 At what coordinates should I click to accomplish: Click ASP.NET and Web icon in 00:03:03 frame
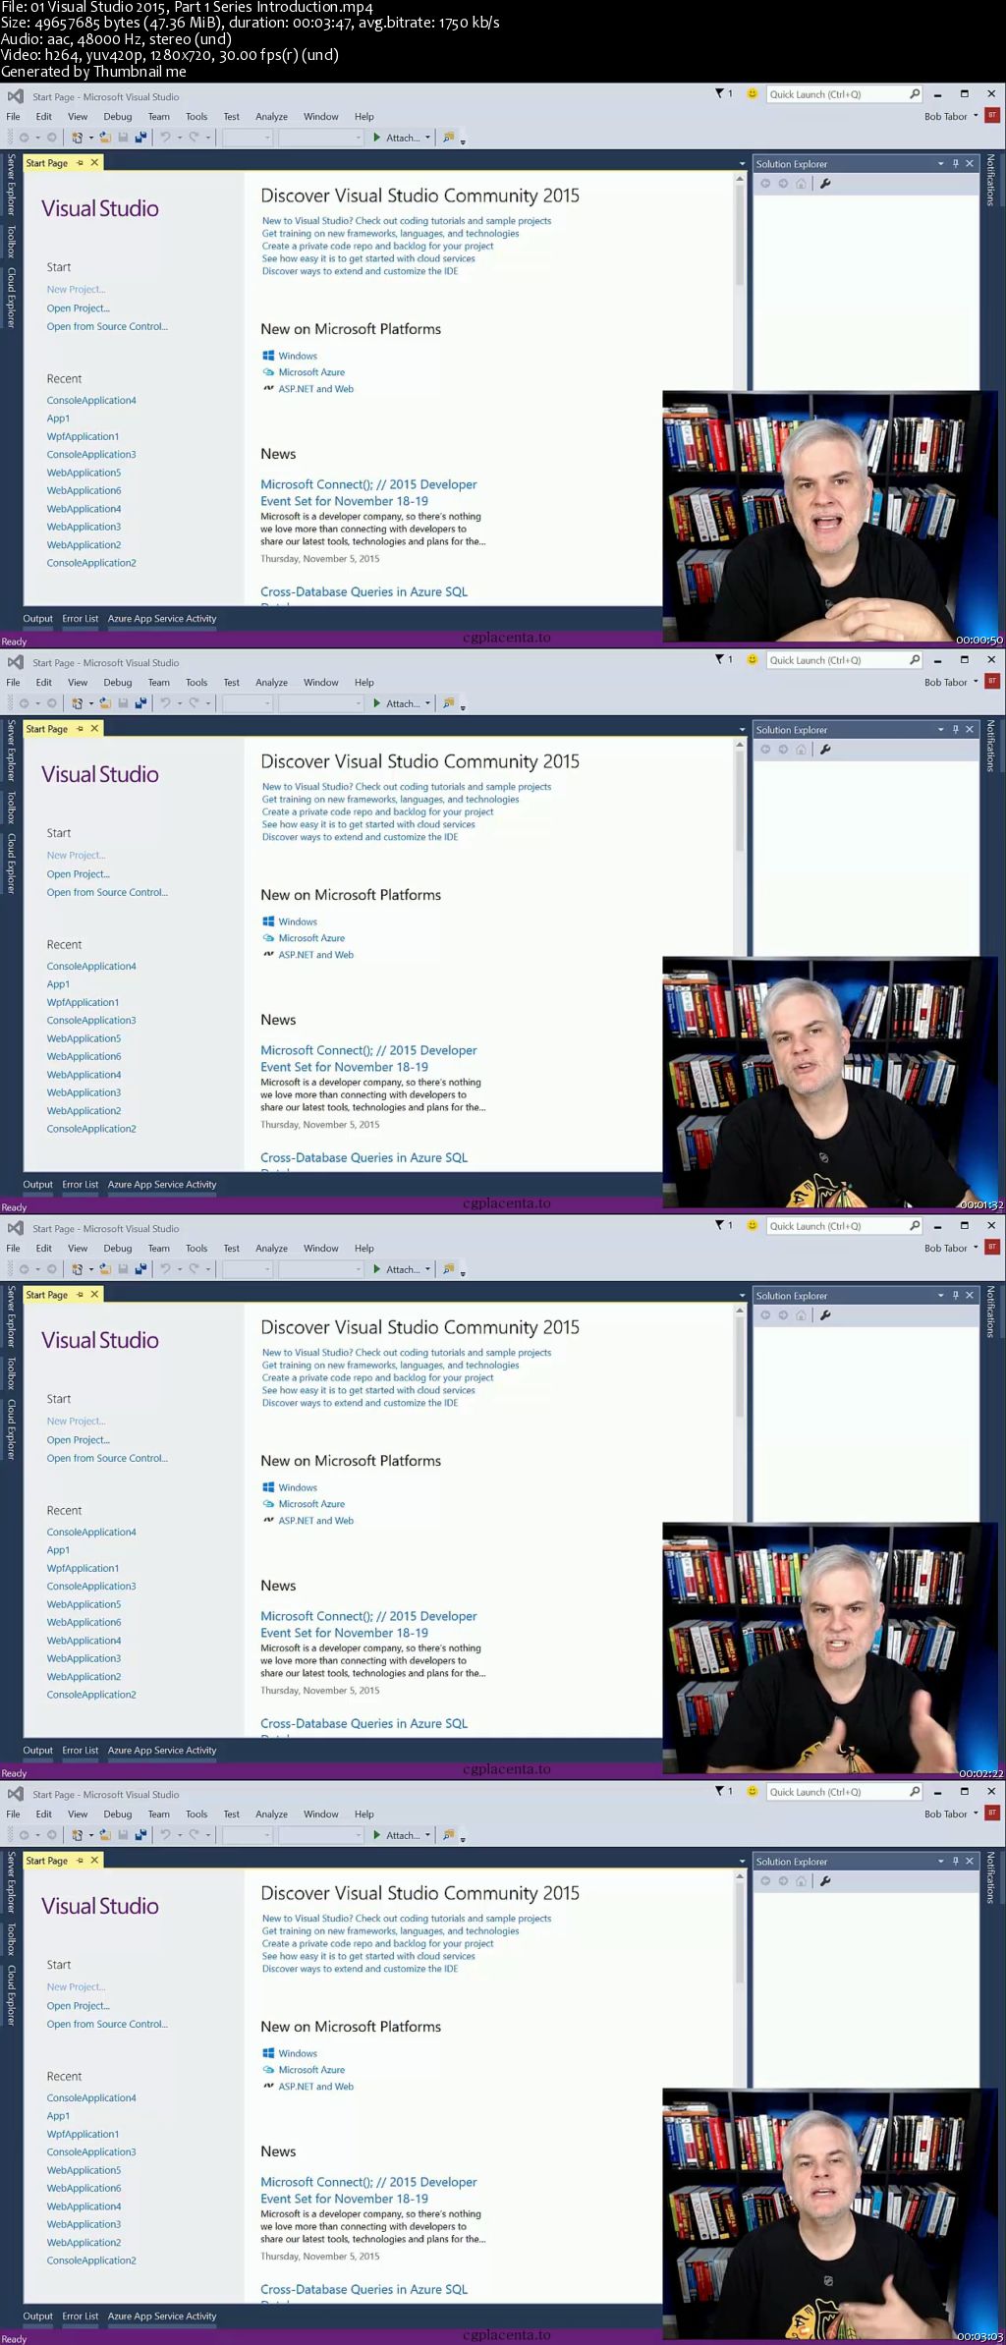tap(268, 2085)
